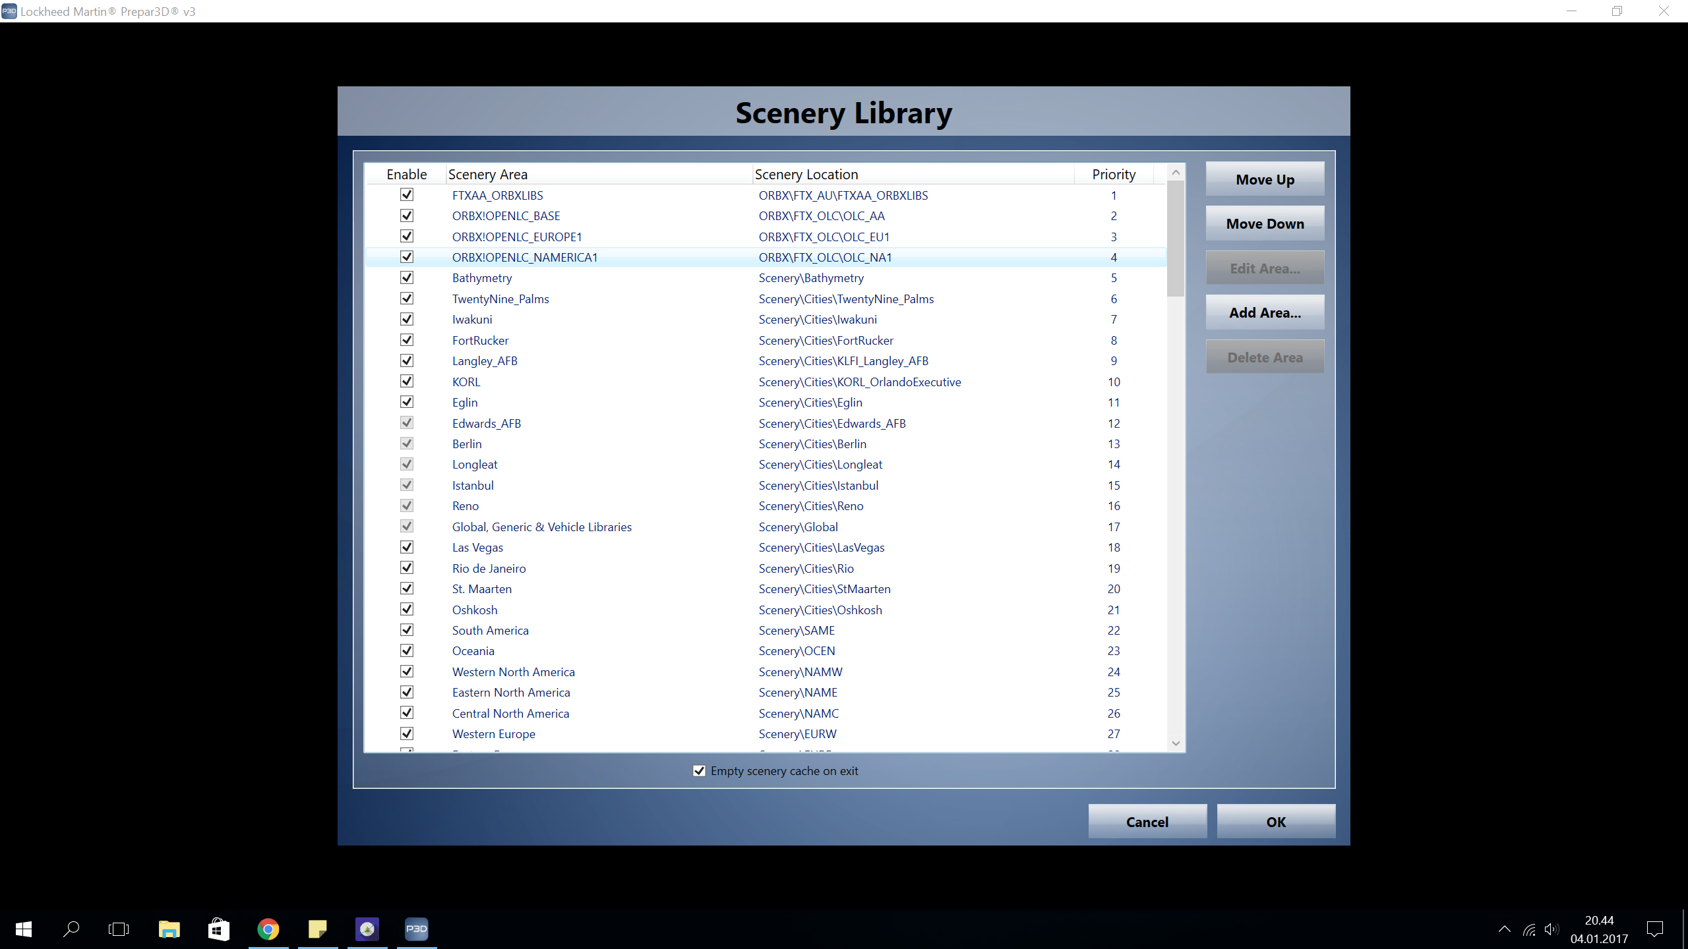Image resolution: width=1688 pixels, height=949 pixels.
Task: Open Task View on the taskbar
Action: (119, 929)
